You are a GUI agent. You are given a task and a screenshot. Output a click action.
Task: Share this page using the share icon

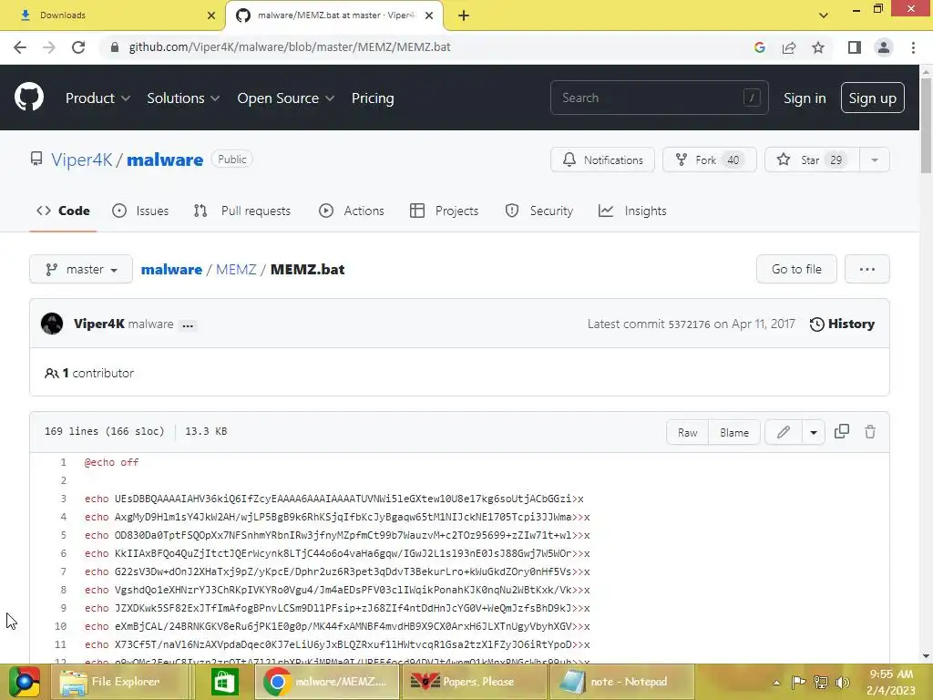[x=789, y=47]
